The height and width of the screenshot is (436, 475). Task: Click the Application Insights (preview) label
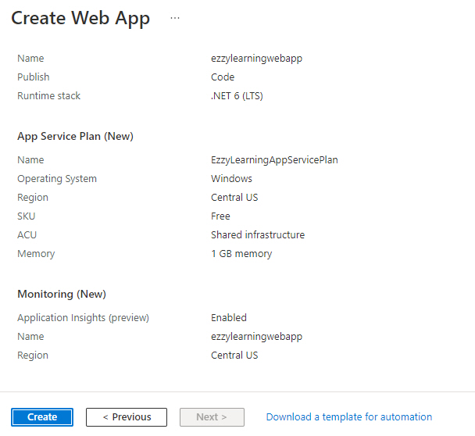[x=84, y=318]
